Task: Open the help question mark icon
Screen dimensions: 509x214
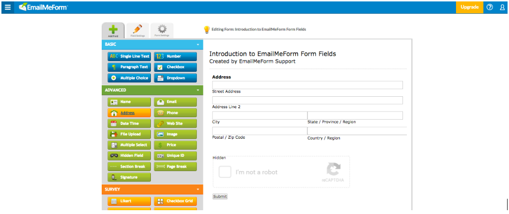Action: 490,7
